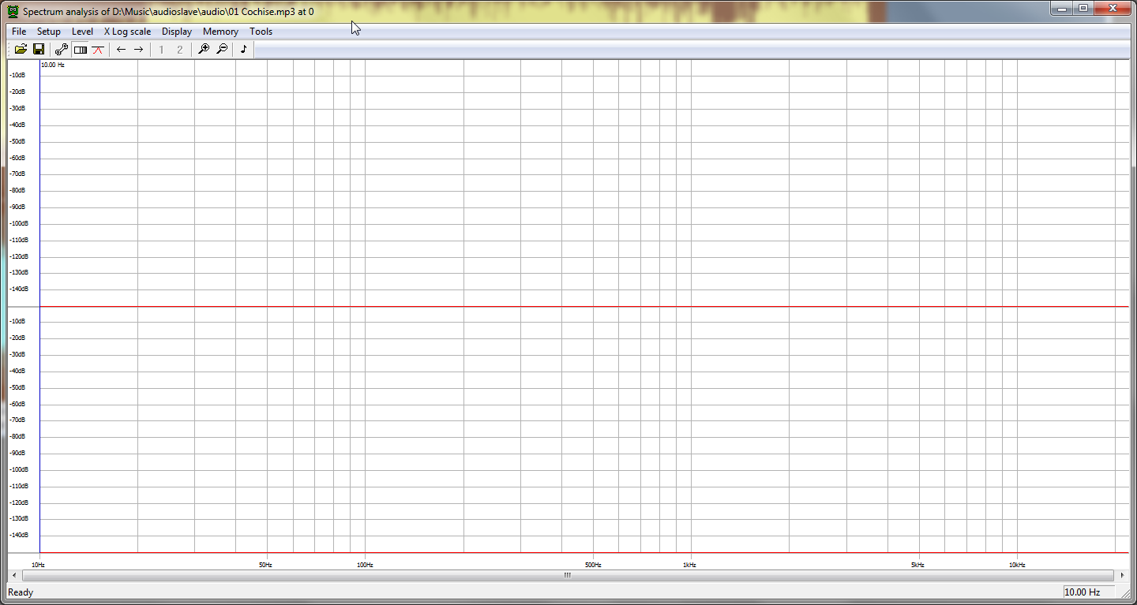The image size is (1137, 605).
Task: Open the Level menu
Action: (82, 32)
